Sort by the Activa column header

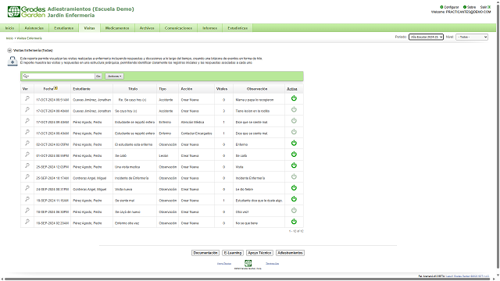tap(292, 89)
